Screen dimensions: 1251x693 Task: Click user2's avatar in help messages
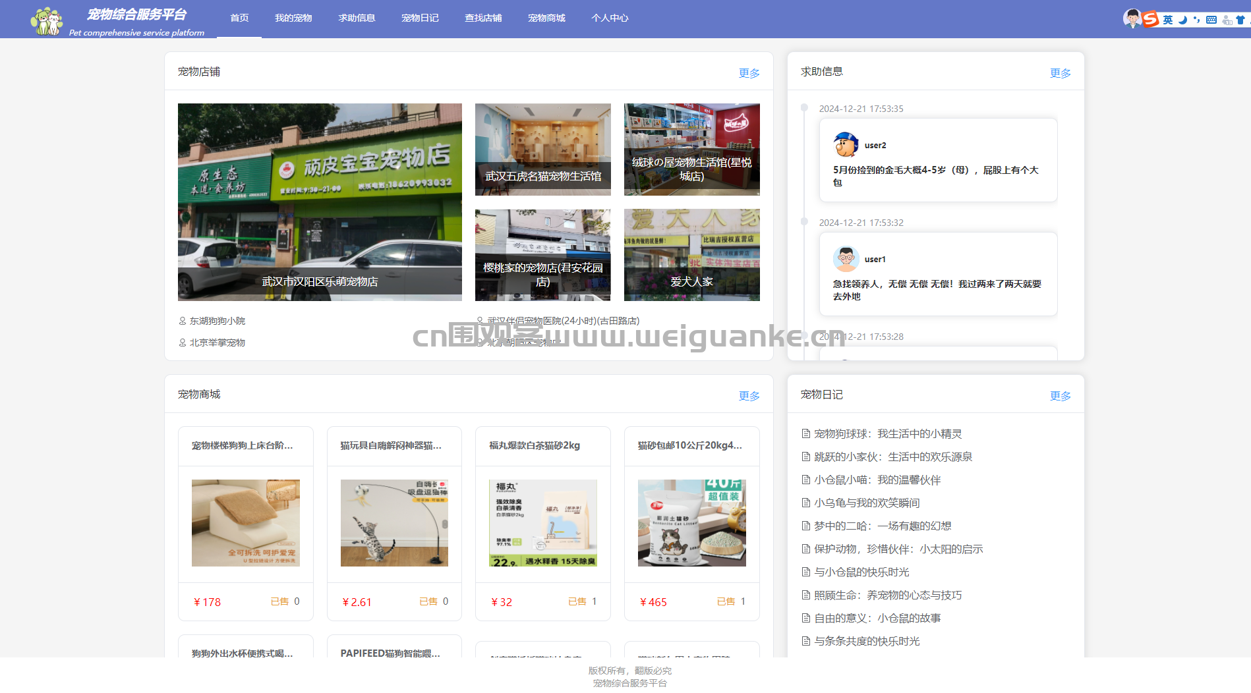point(846,145)
